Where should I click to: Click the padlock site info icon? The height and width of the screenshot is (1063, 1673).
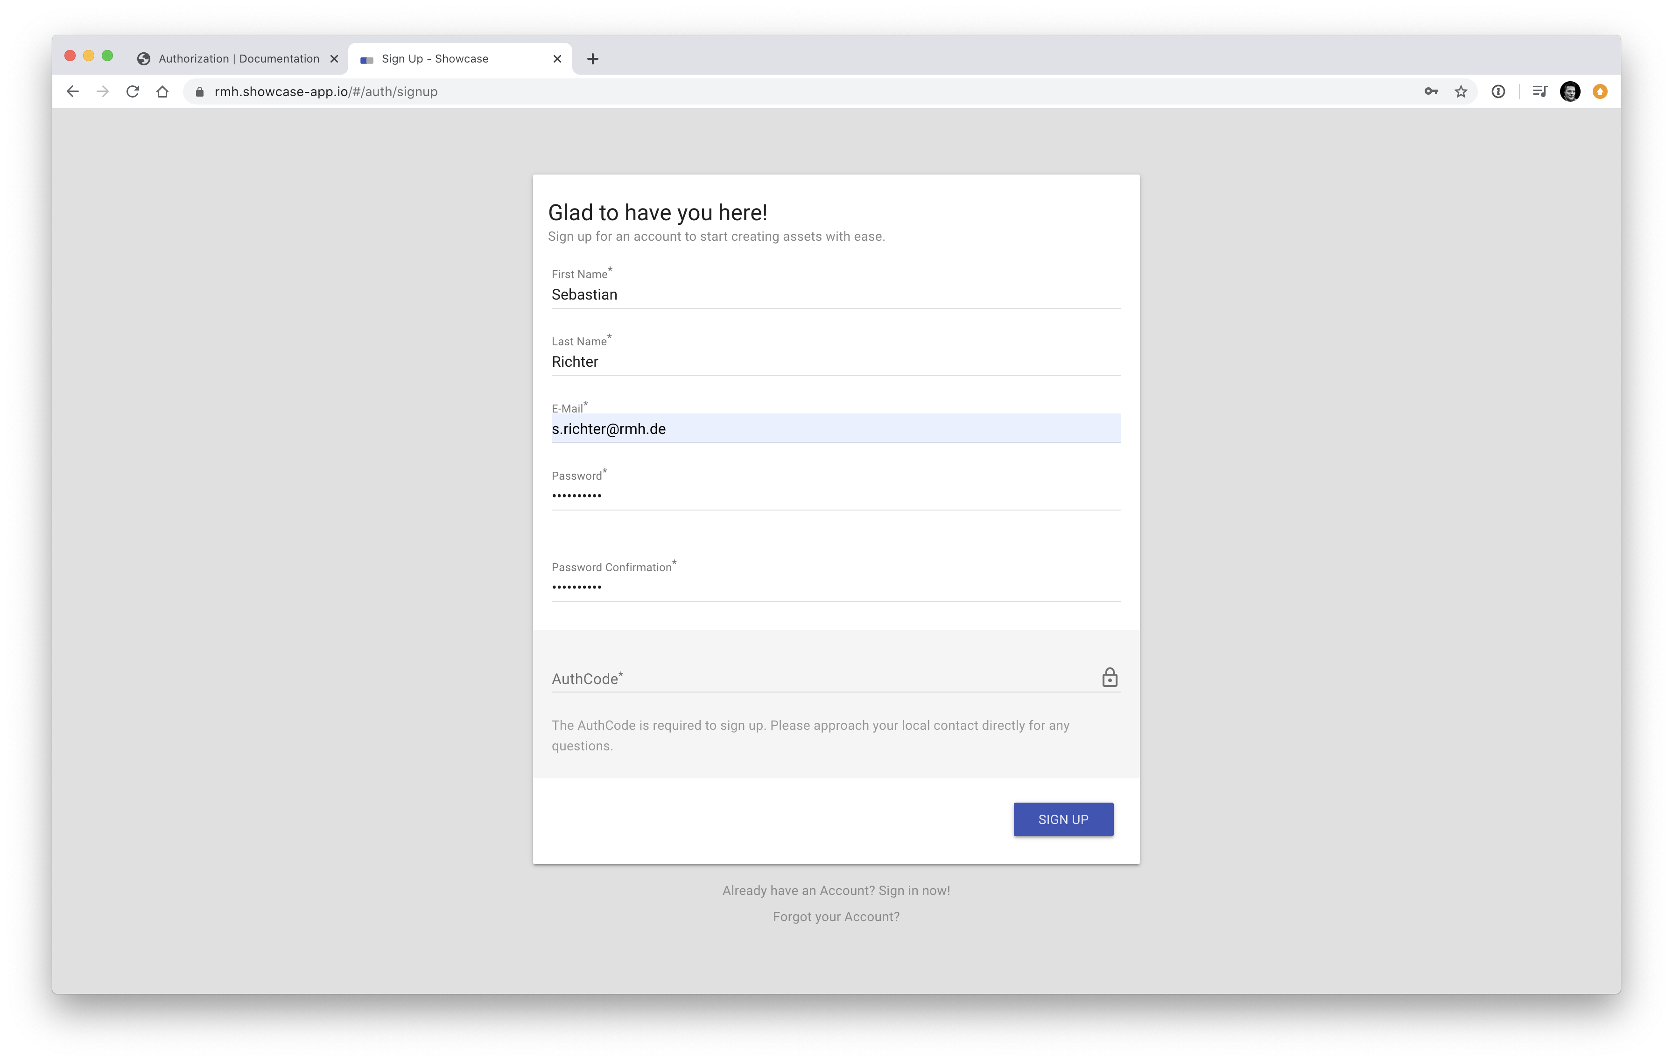[199, 91]
